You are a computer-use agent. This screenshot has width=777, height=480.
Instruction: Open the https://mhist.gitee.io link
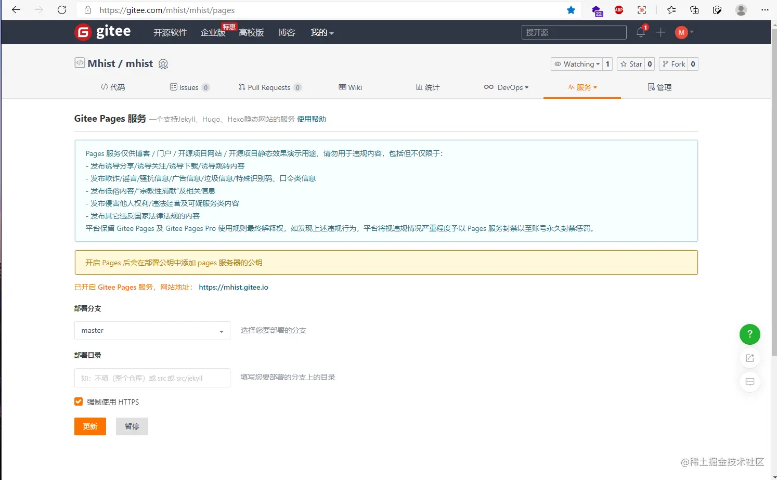click(234, 287)
